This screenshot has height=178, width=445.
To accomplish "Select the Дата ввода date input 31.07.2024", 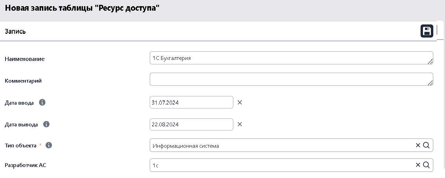I will pyautogui.click(x=191, y=102).
